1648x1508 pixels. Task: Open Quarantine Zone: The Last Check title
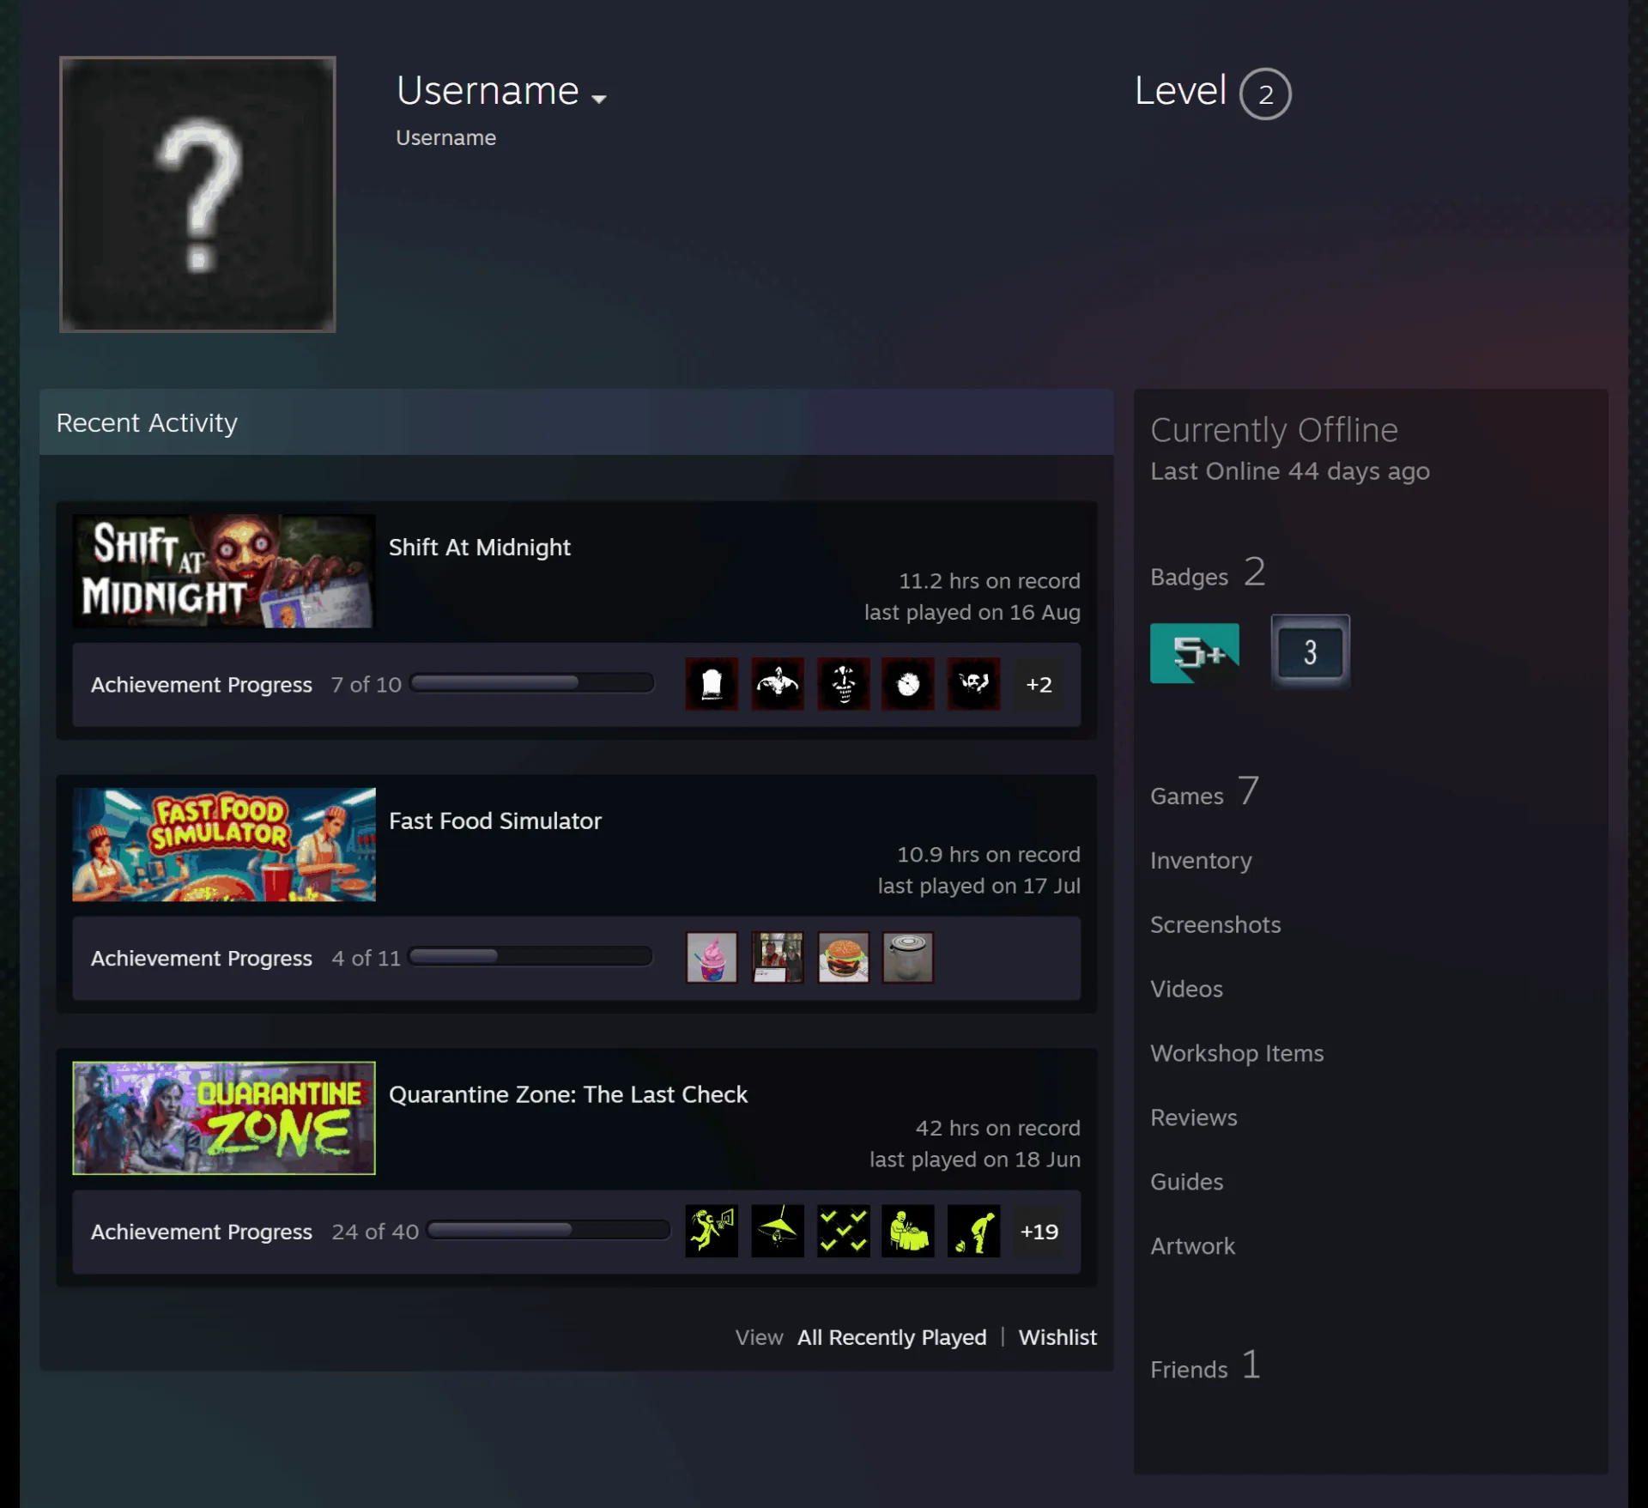pyautogui.click(x=568, y=1094)
